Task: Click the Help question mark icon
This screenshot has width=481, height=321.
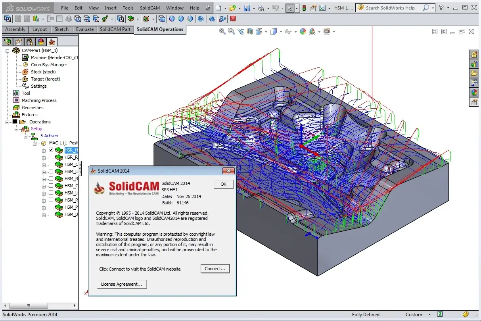Action: (x=441, y=8)
